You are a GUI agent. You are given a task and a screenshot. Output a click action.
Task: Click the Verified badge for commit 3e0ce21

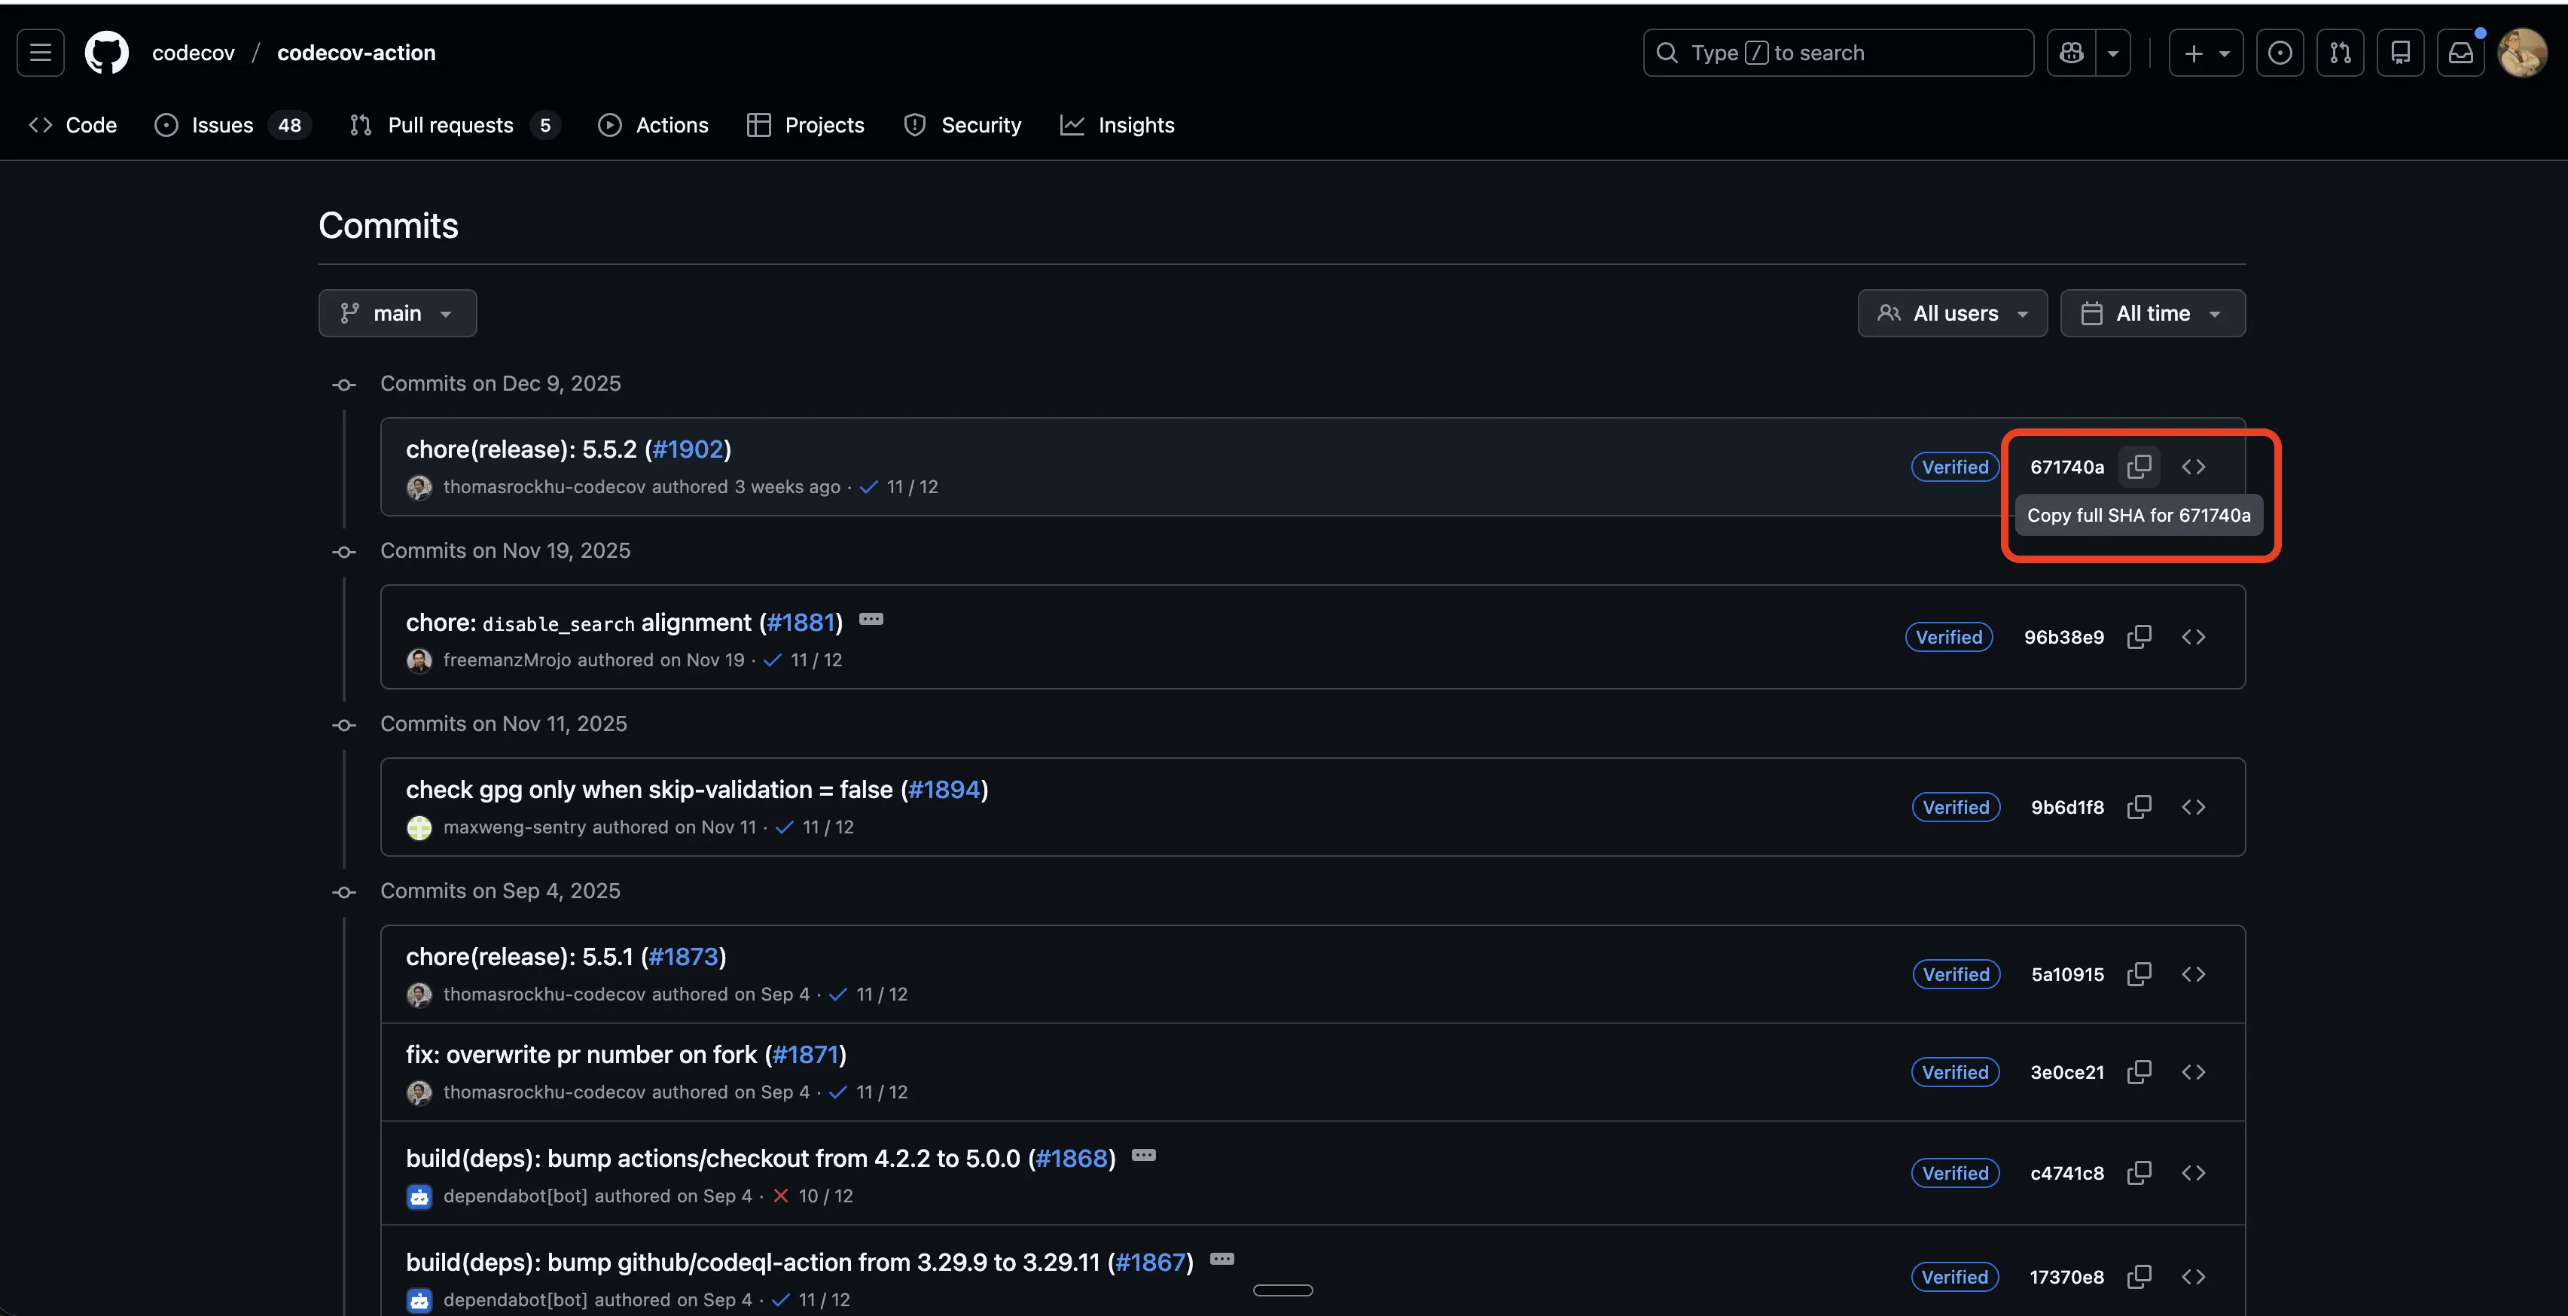[x=1954, y=1073]
